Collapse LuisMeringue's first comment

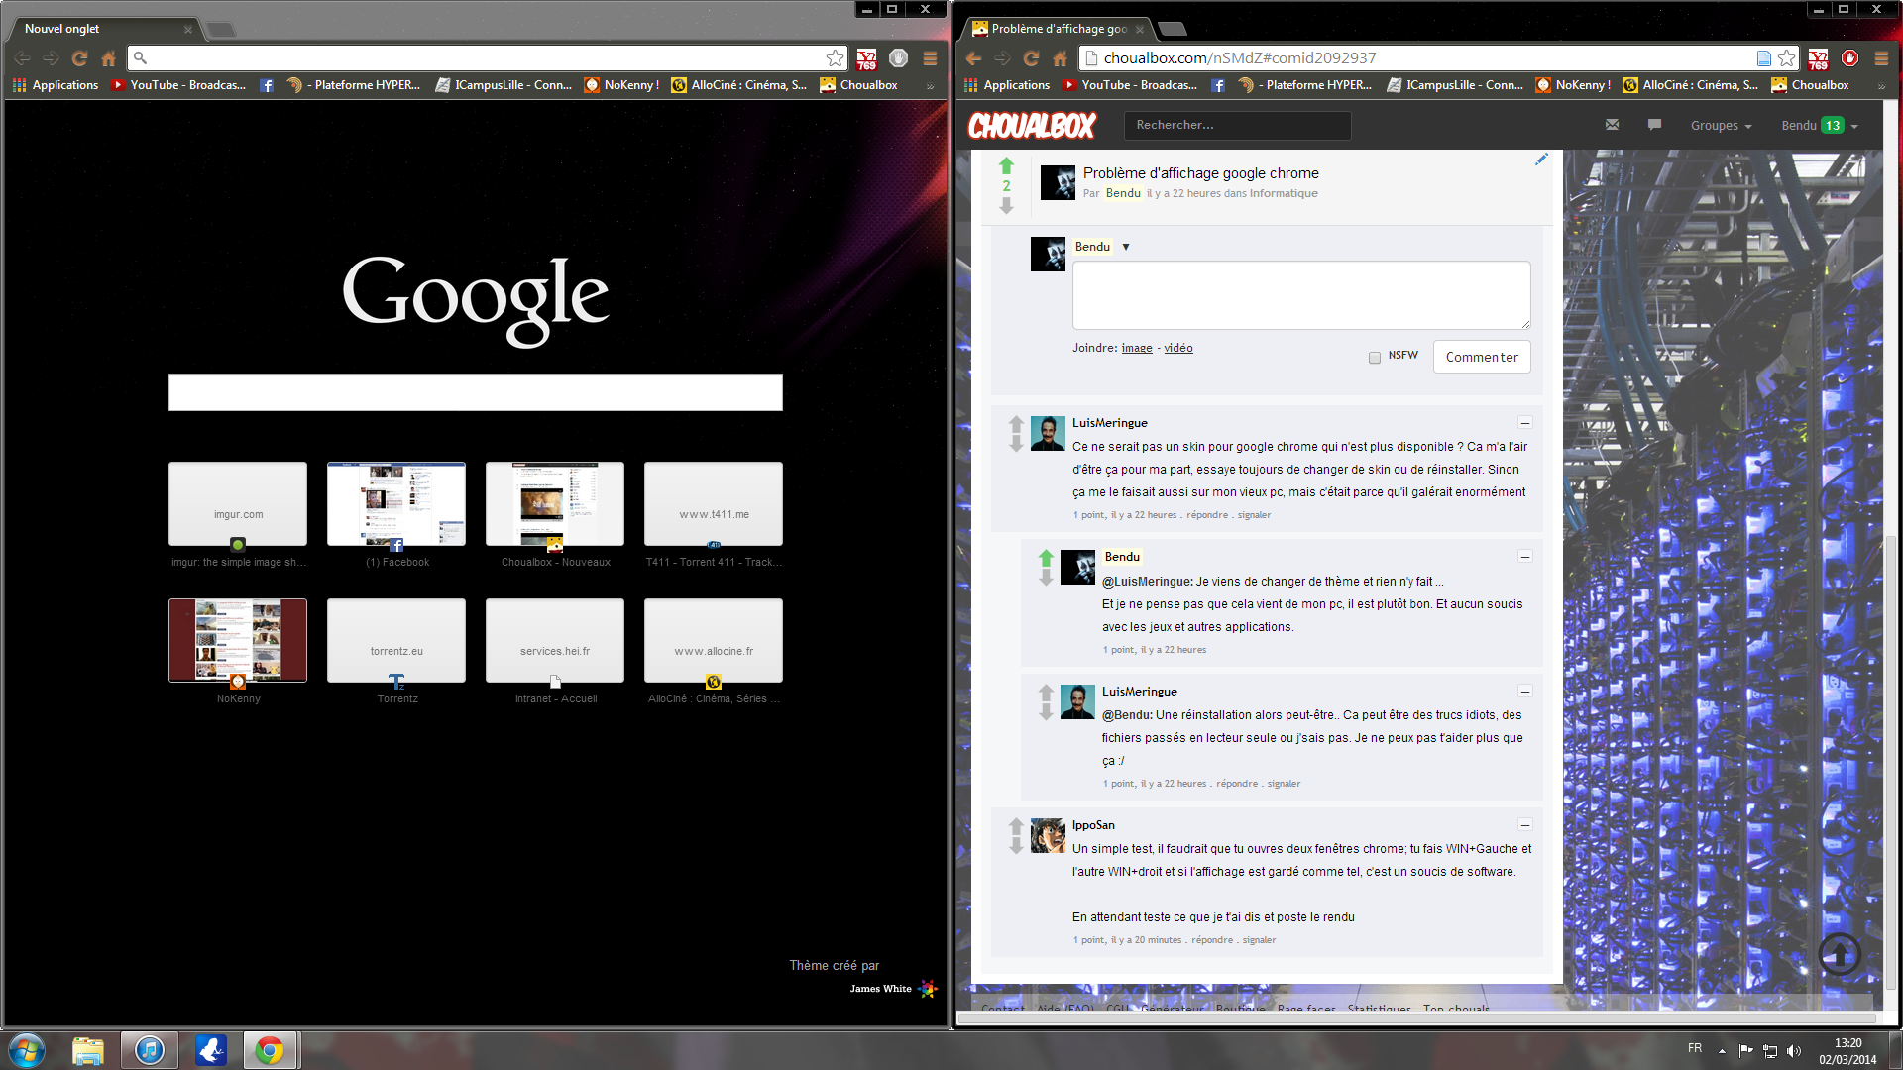(1525, 423)
